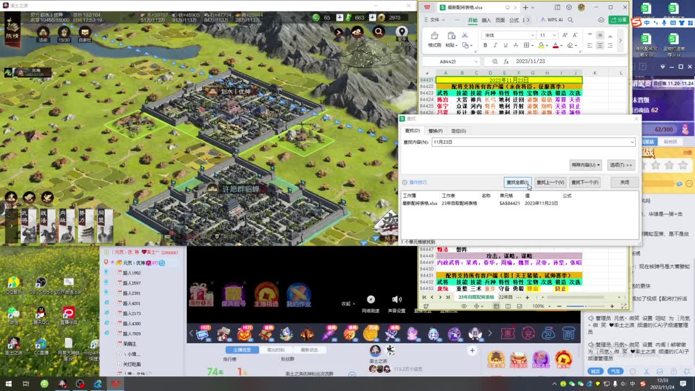Open WPS AI assistant
Screen dimensions: 695x391
pyautogui.click(x=551, y=20)
